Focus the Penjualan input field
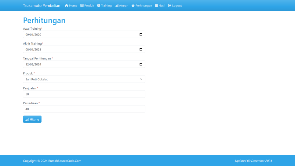This screenshot has height=166, width=295. click(84, 94)
